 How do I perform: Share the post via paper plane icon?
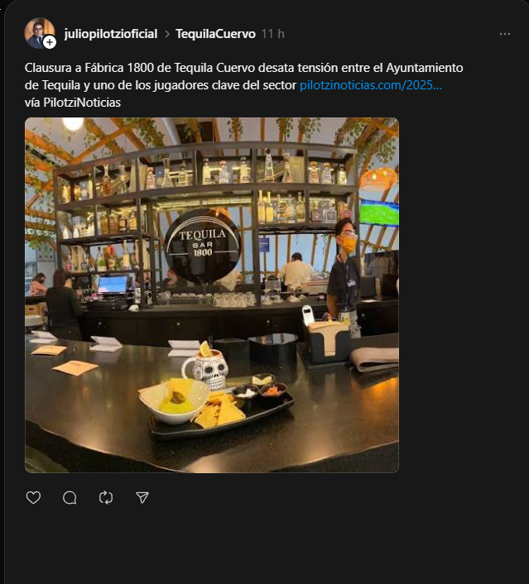click(x=142, y=497)
